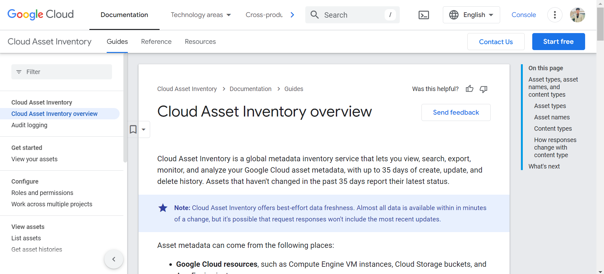Open View your assets in sidebar
Screen dimensions: 604x274
34,159
